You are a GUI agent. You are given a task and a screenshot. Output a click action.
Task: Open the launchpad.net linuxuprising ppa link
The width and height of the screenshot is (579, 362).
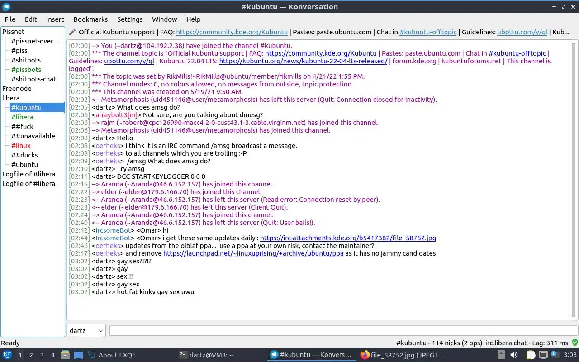click(253, 253)
